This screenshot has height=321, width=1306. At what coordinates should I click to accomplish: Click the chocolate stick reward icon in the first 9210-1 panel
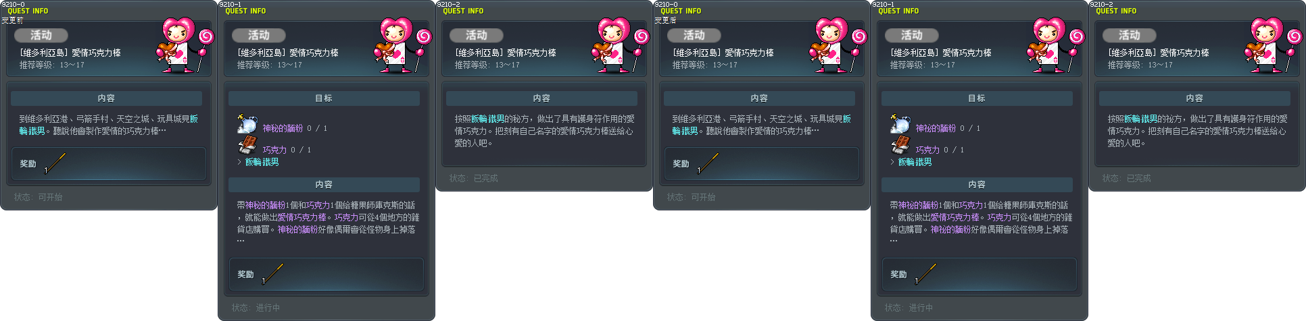tap(273, 274)
